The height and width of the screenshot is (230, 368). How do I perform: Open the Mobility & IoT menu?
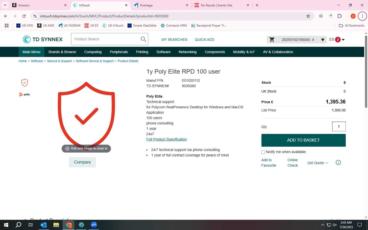click(244, 52)
